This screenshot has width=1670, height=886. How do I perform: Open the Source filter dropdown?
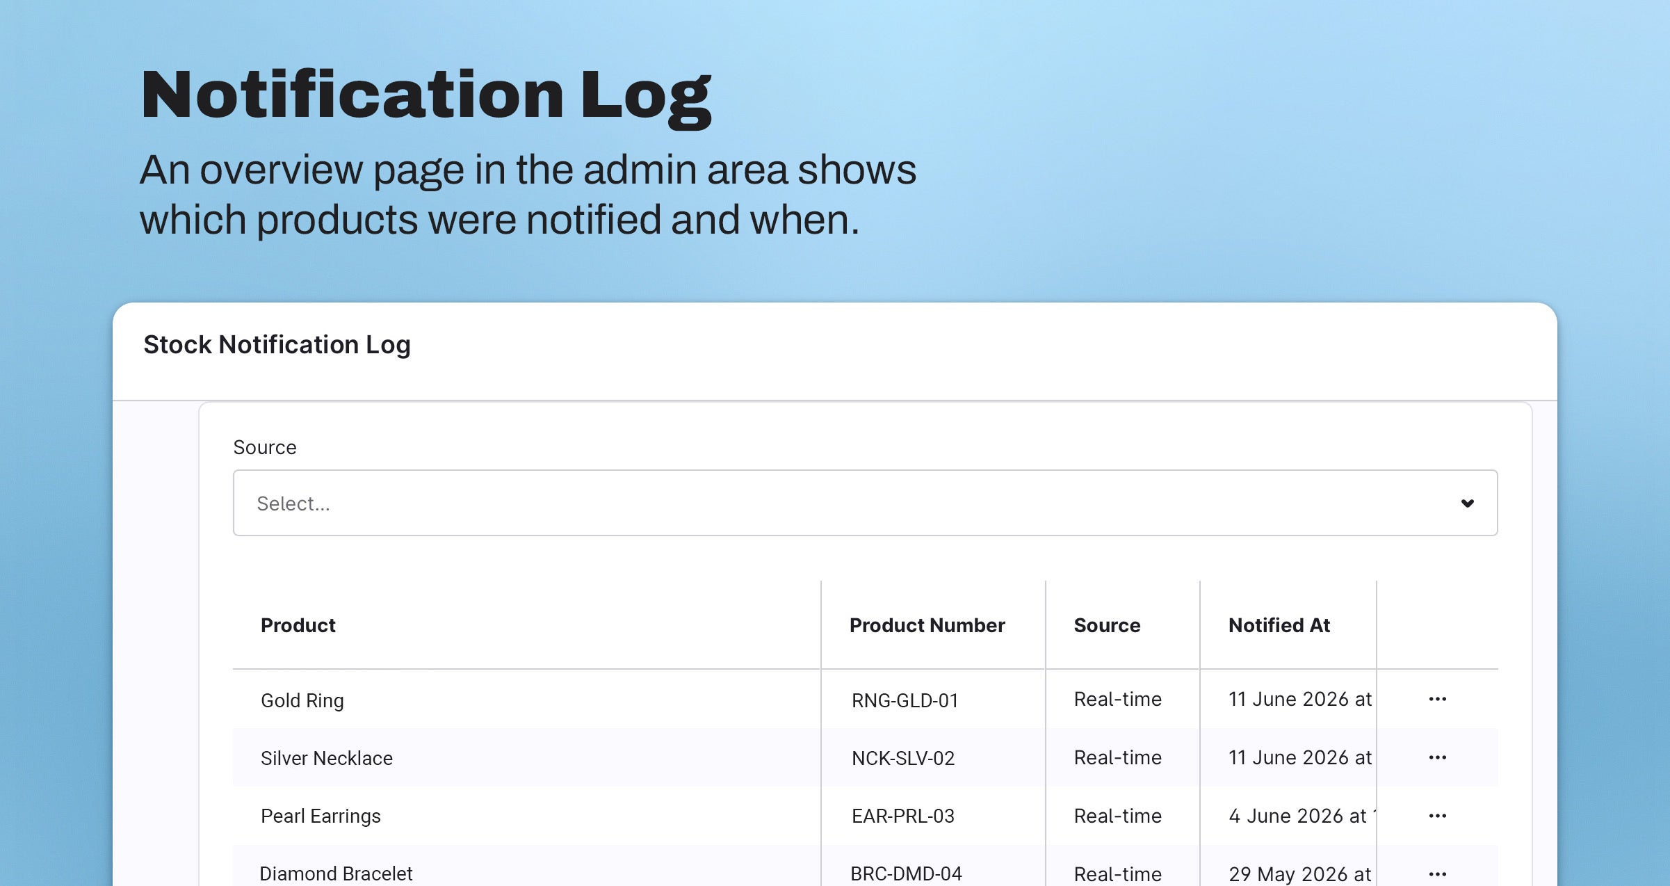tap(865, 503)
